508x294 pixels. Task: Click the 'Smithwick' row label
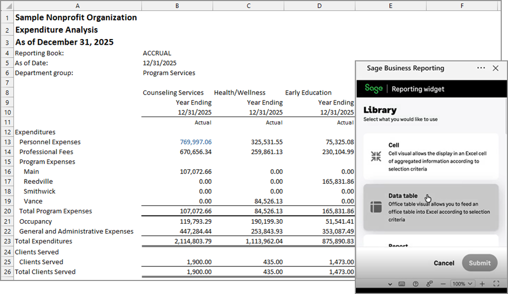point(40,191)
